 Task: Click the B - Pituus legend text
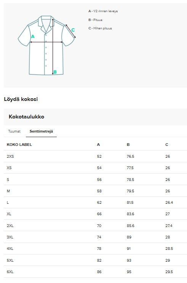tap(95, 20)
